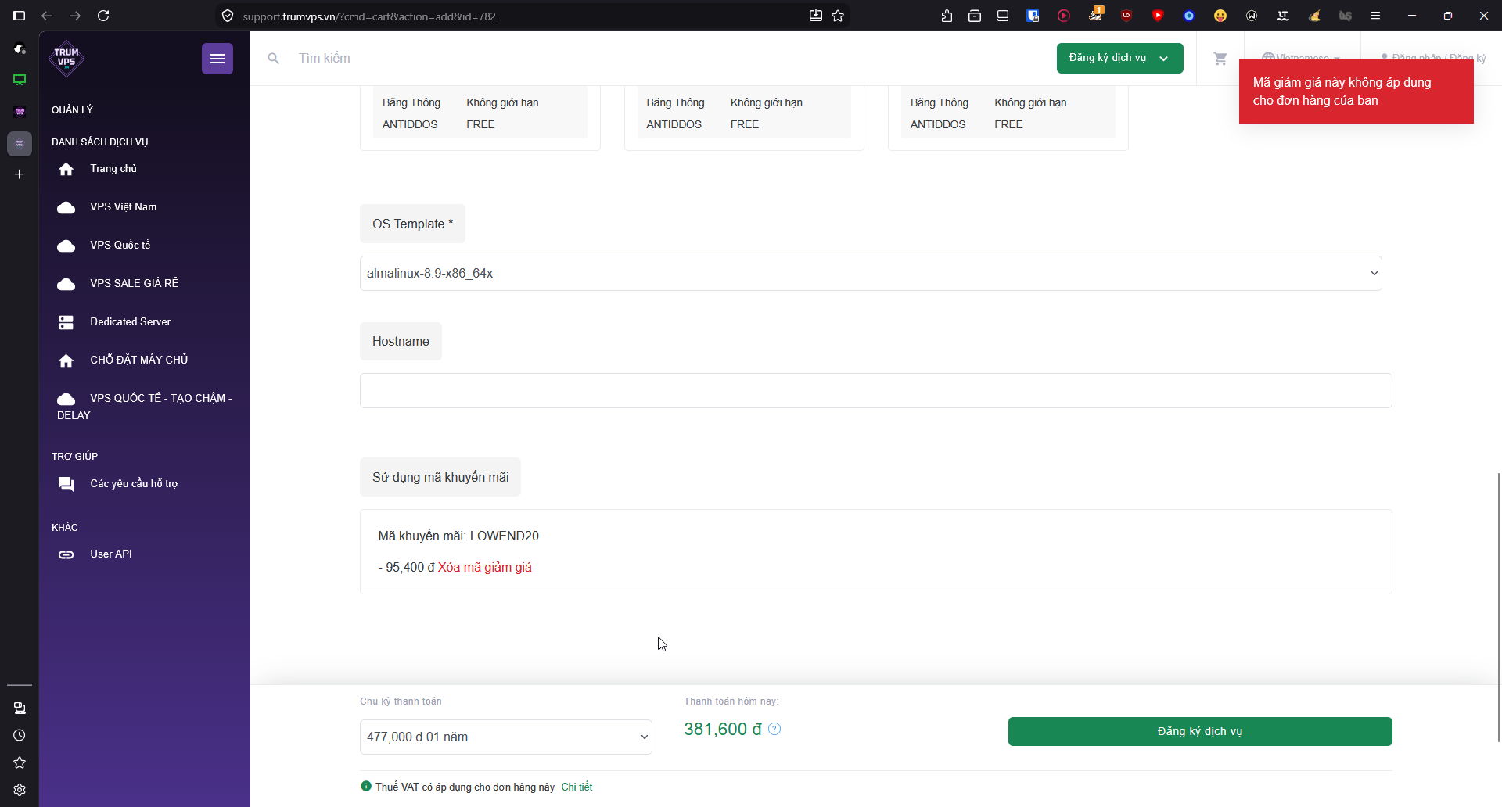
Task: Click the browser address bar URL
Action: point(369,16)
